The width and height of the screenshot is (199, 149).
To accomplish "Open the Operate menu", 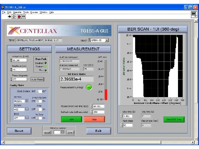I will (x=17, y=12).
